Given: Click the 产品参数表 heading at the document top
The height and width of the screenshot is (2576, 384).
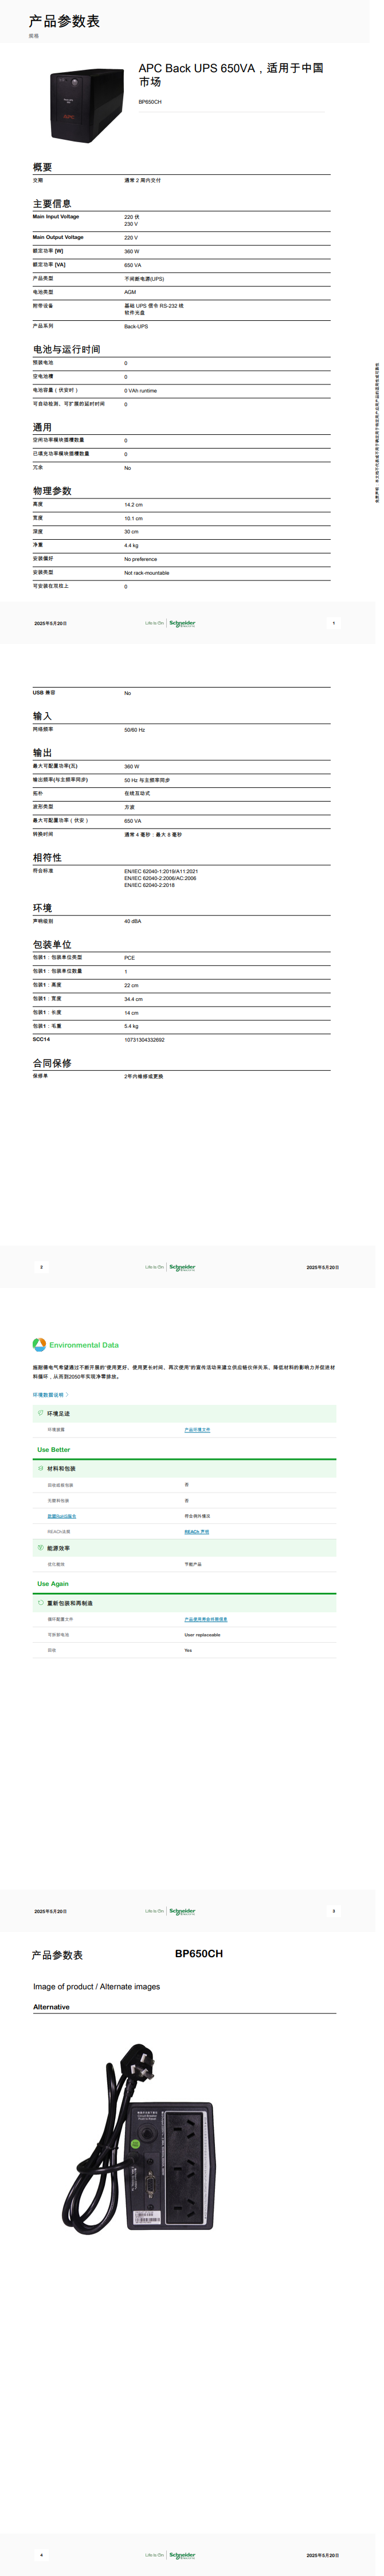Looking at the screenshot, I should (x=64, y=21).
